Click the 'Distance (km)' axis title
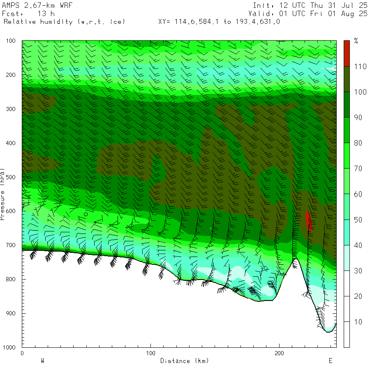The width and height of the screenshot is (370, 370). (x=185, y=361)
